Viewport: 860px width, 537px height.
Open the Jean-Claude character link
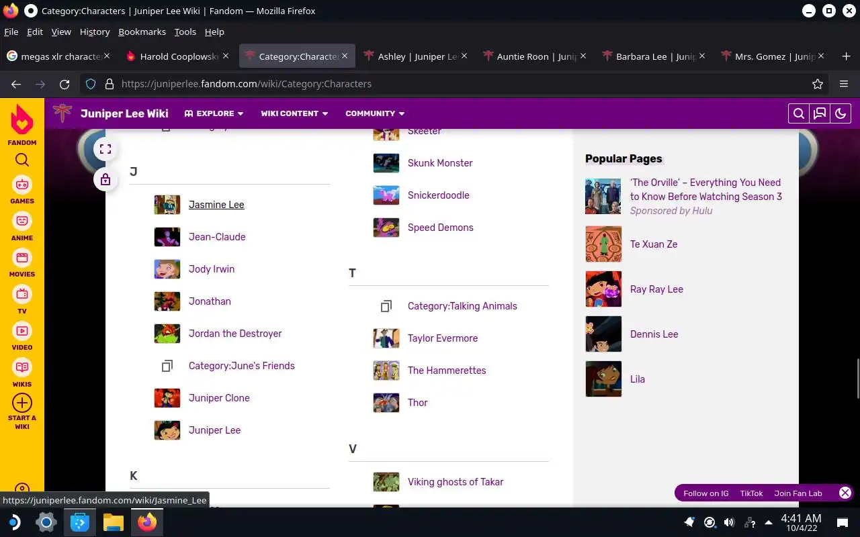(217, 237)
